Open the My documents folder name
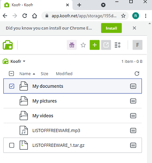Viewport: 152px width, 163px height. (48, 86)
